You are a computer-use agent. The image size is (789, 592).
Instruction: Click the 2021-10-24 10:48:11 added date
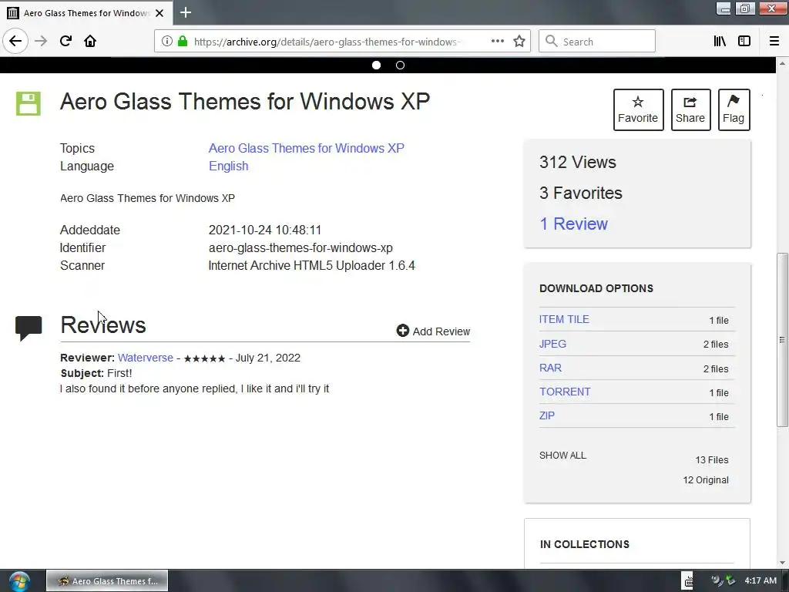(265, 230)
